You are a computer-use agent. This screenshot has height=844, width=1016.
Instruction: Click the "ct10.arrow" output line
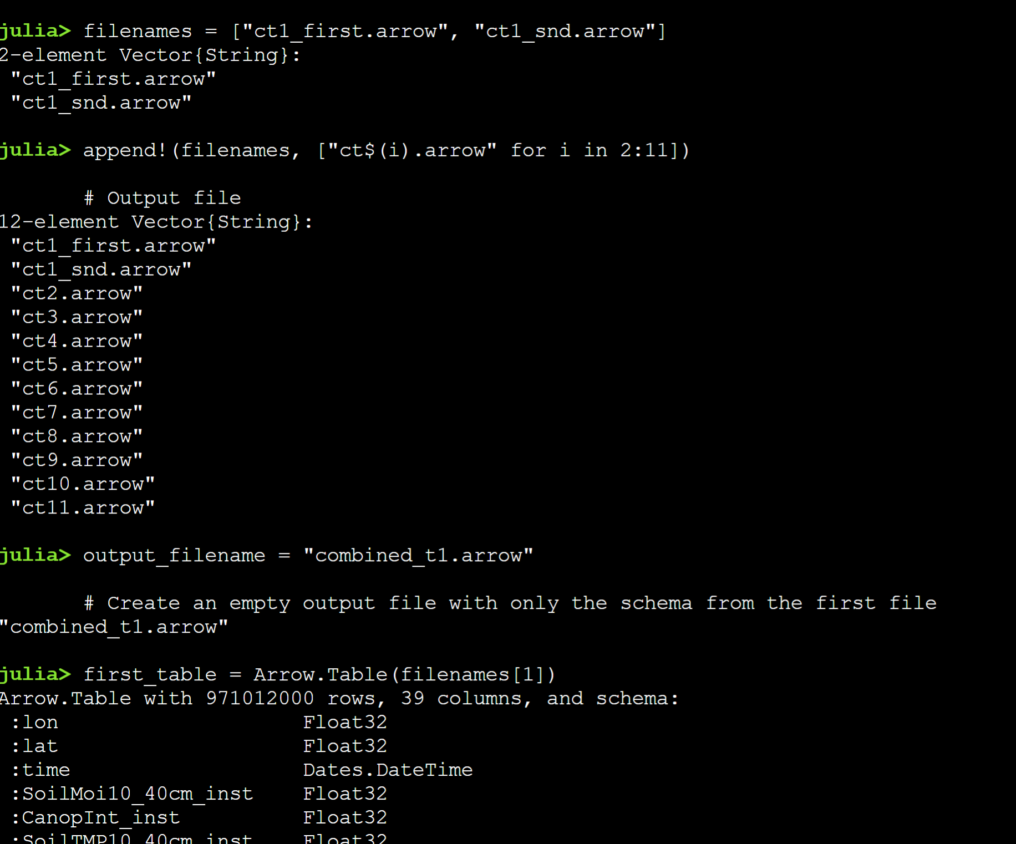coord(83,484)
